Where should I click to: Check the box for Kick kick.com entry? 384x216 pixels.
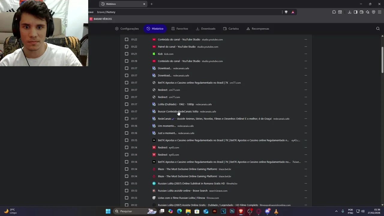[x=127, y=54]
